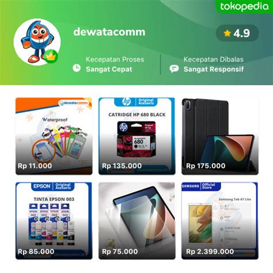
Task: Open the Samsung Tab A7 Lite product
Action: (x=220, y=221)
